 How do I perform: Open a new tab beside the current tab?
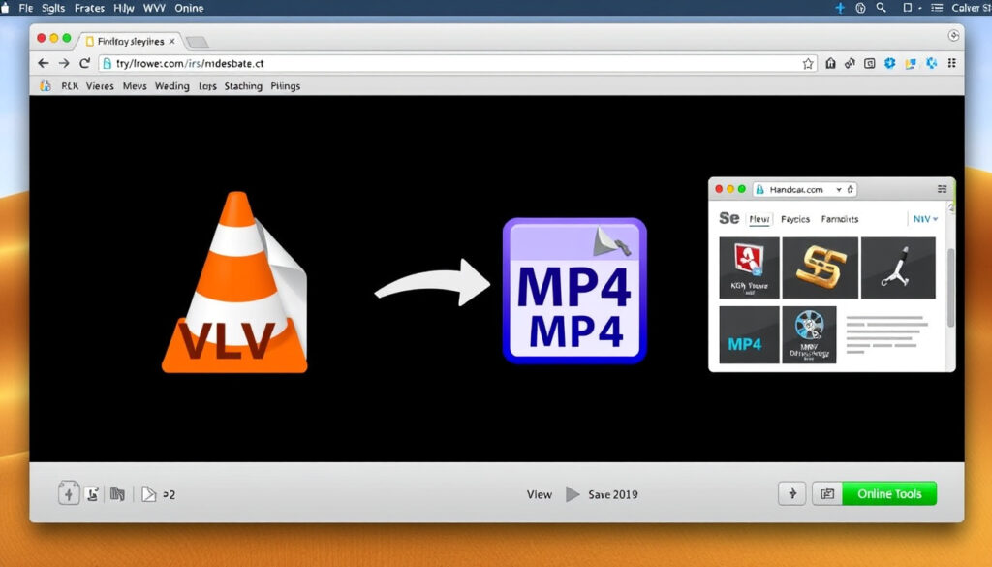pos(198,42)
